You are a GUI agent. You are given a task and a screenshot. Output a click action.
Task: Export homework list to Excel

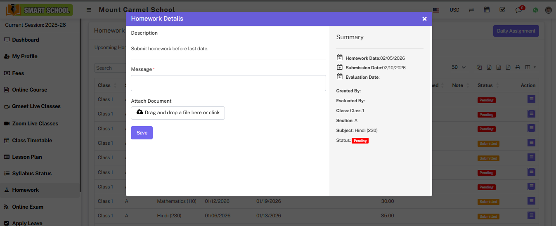coord(489,68)
